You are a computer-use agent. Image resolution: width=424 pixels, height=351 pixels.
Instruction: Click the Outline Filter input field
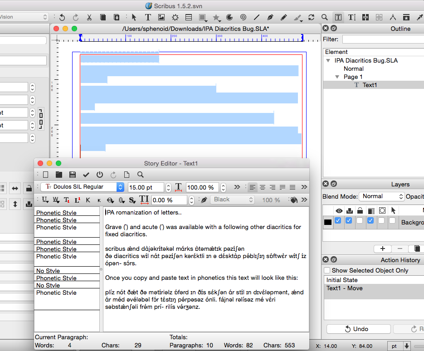click(382, 39)
